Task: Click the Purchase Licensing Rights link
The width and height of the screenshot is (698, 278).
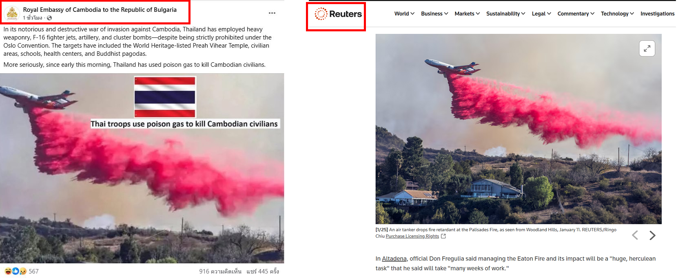Action: coord(412,236)
